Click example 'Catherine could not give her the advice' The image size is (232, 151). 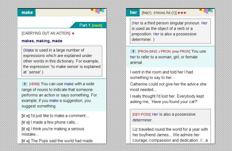coord(168,87)
